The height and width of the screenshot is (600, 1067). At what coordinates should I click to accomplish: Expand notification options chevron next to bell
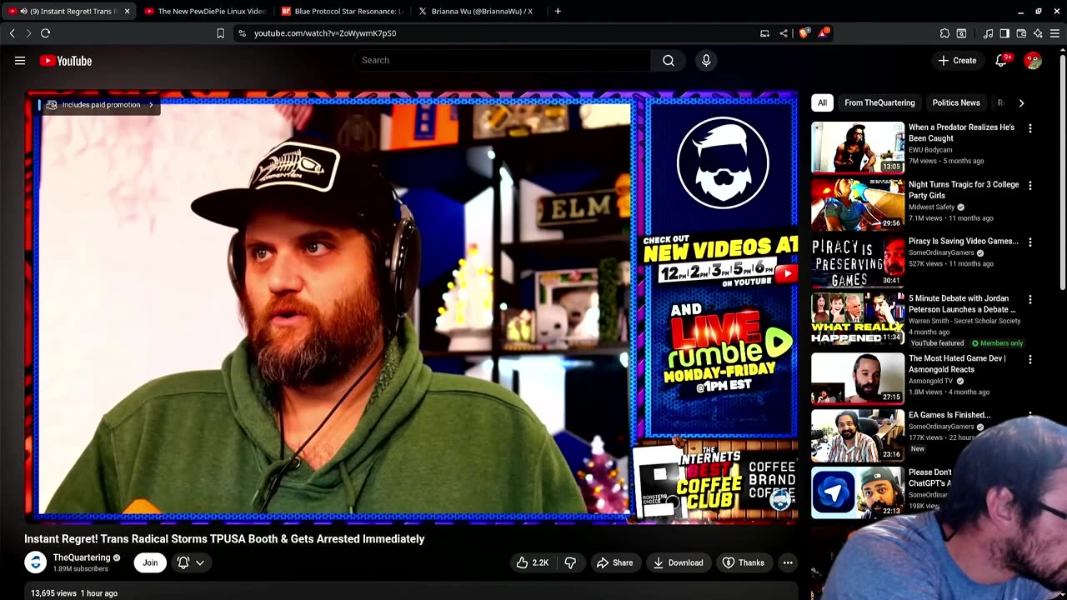[200, 562]
